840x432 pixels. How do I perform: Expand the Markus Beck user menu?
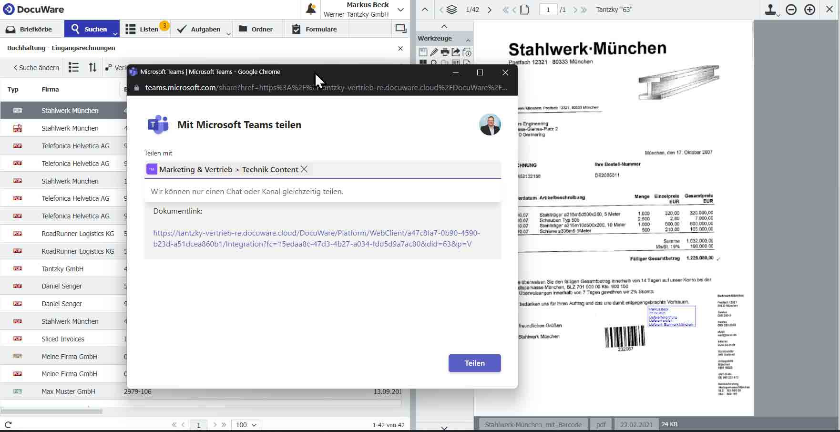pos(400,10)
